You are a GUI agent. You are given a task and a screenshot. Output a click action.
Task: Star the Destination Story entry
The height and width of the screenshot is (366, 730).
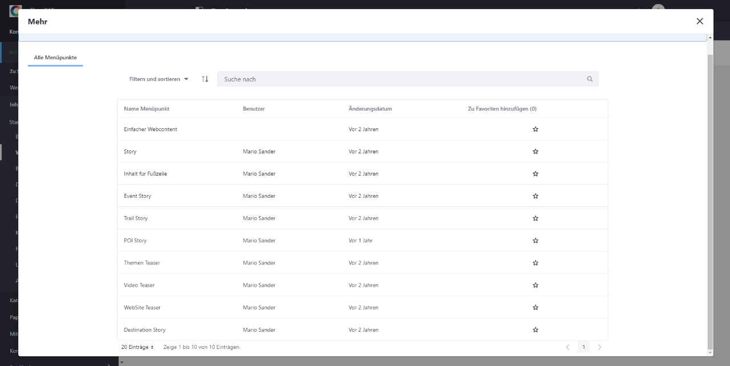pyautogui.click(x=535, y=330)
